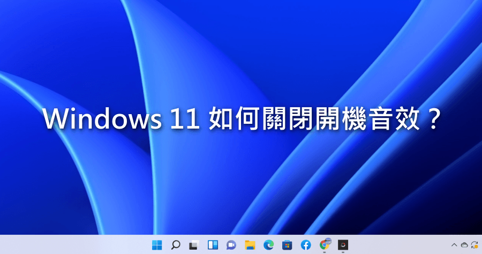
Task: Open the Widgets panel
Action: coord(213,245)
